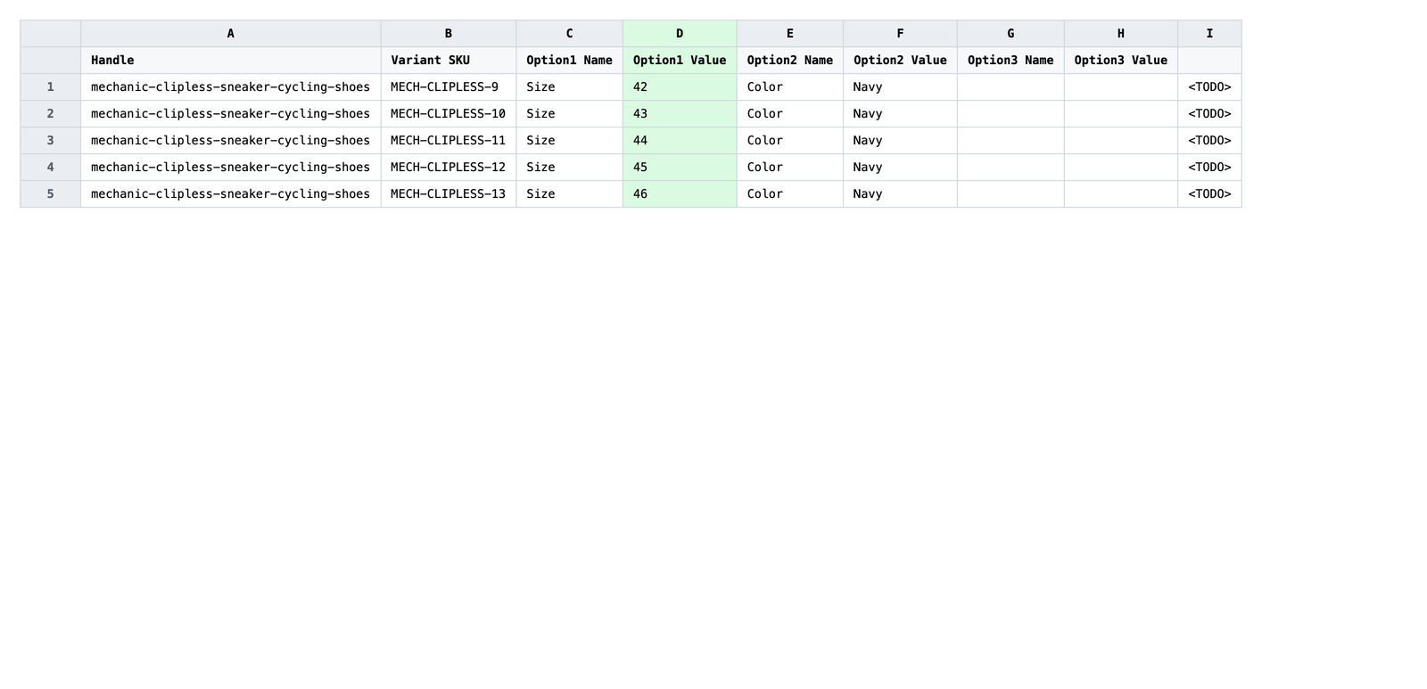Click the Option2 Name header cell

[790, 61]
